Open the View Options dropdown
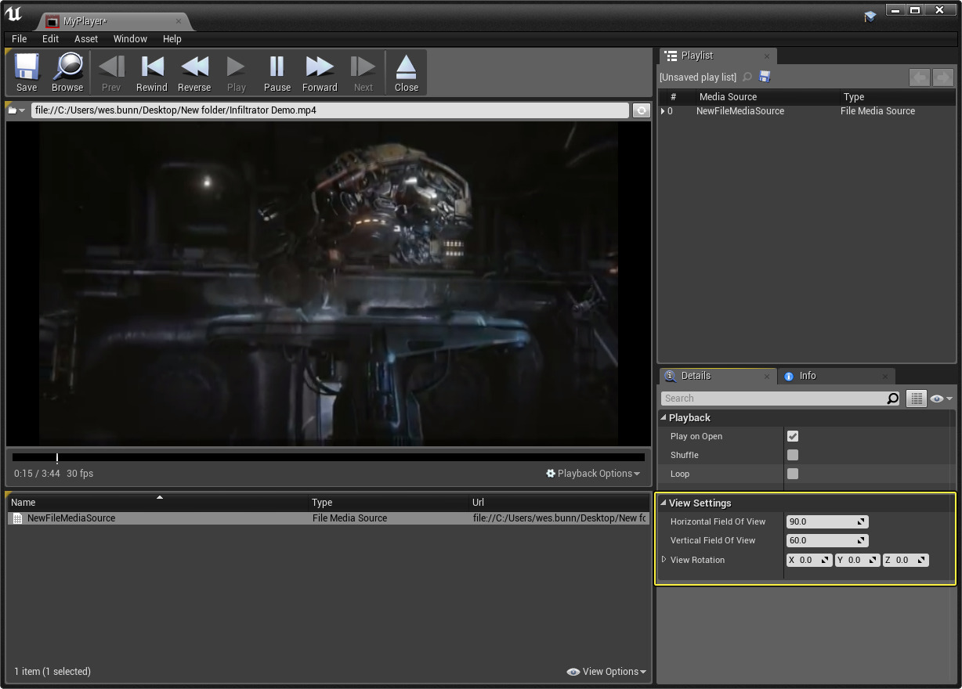Image resolution: width=962 pixels, height=689 pixels. click(x=607, y=672)
